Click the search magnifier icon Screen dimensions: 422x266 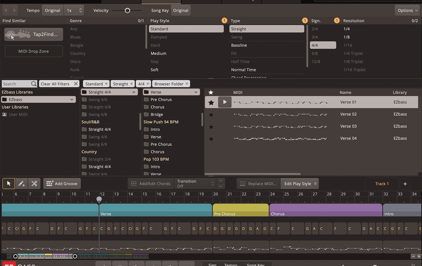[34, 84]
